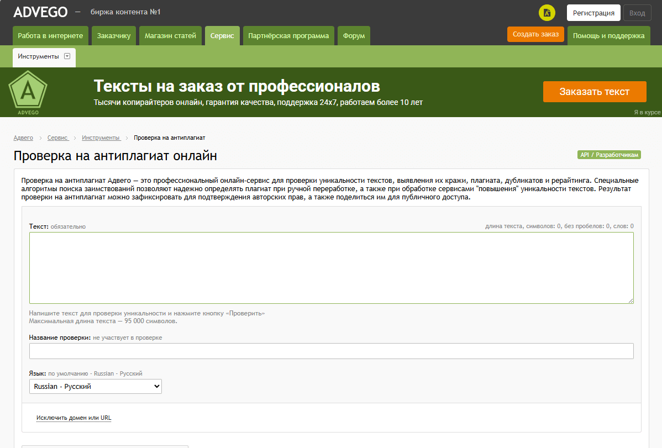Open the Магазин статей tab
This screenshot has width=662, height=448.
click(x=170, y=36)
